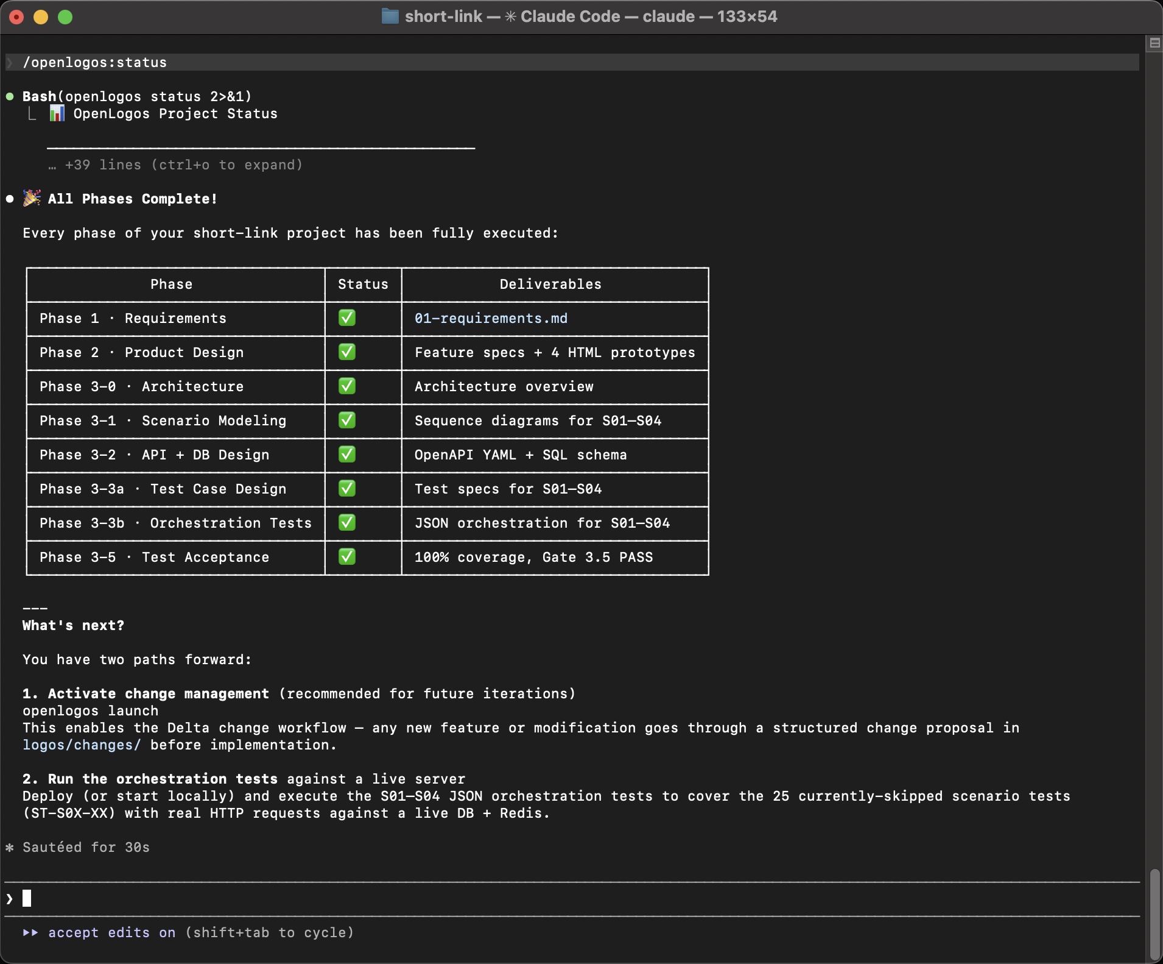Open the logos/changes/ path link
The image size is (1163, 964).
82,745
